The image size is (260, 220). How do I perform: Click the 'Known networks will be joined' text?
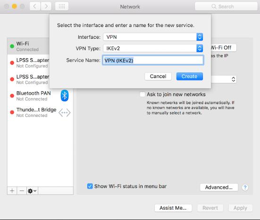tap(191, 108)
